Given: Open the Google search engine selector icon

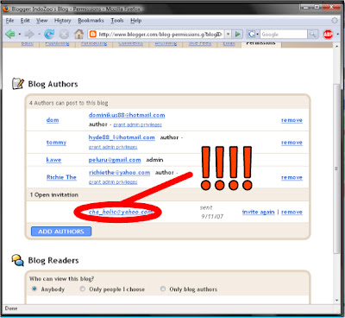Looking at the screenshot, I should pyautogui.click(x=252, y=35).
